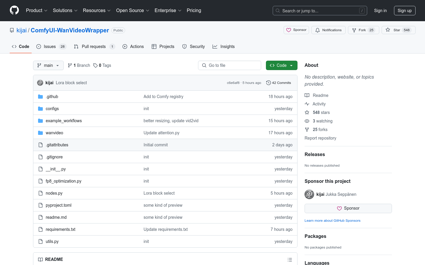Screen dimensions: 425x265
Task: Click the example_workflows folder icon
Action: pyautogui.click(x=40, y=121)
